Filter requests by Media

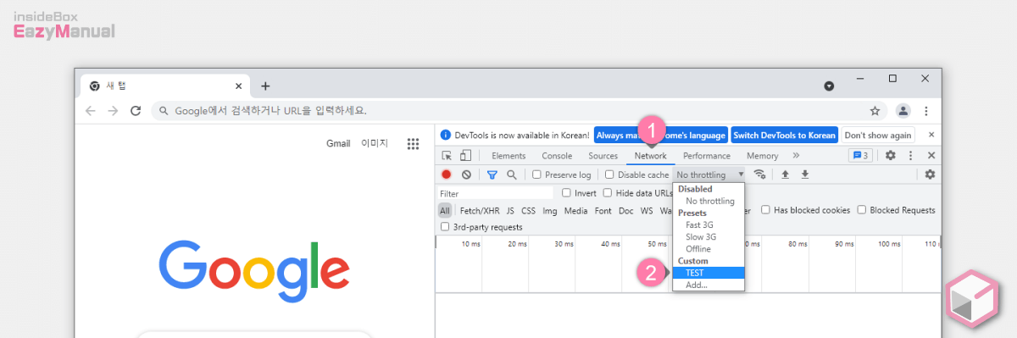pyautogui.click(x=575, y=210)
